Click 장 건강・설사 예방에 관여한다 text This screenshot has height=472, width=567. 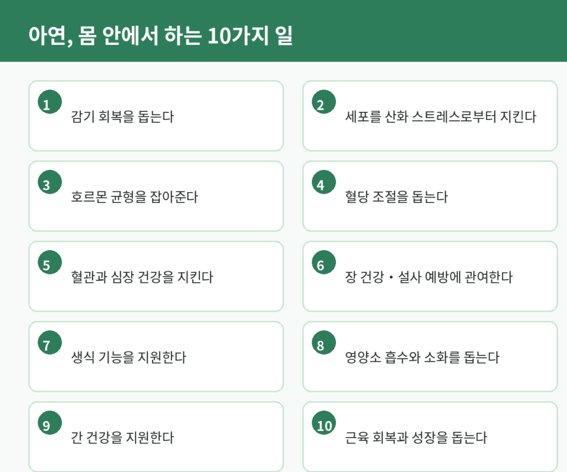(429, 277)
